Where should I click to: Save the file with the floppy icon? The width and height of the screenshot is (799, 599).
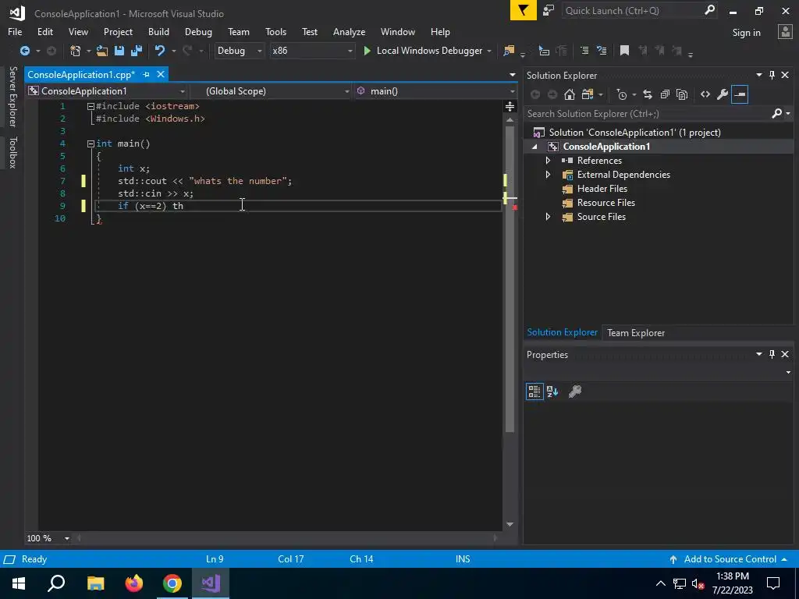click(x=119, y=51)
